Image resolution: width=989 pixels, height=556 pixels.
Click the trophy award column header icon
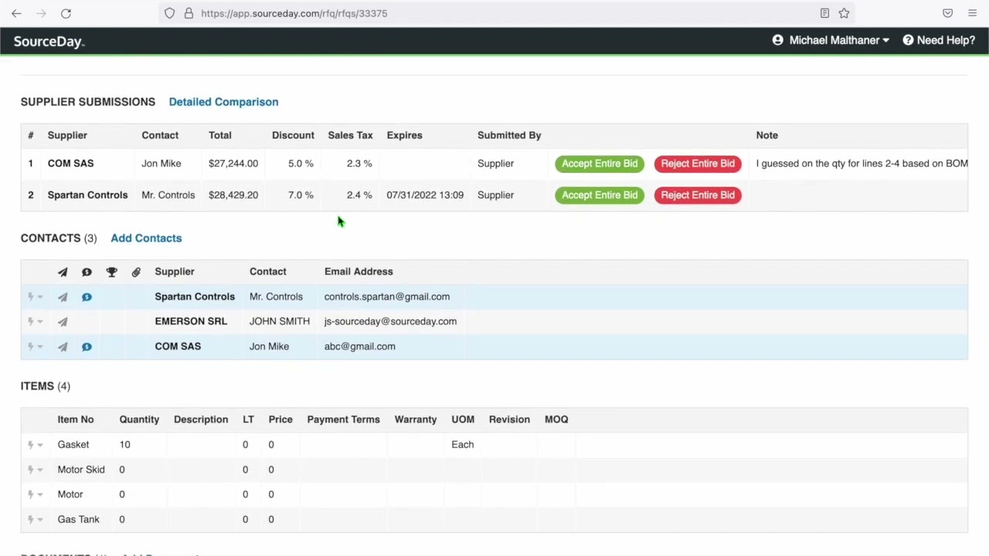coord(111,272)
